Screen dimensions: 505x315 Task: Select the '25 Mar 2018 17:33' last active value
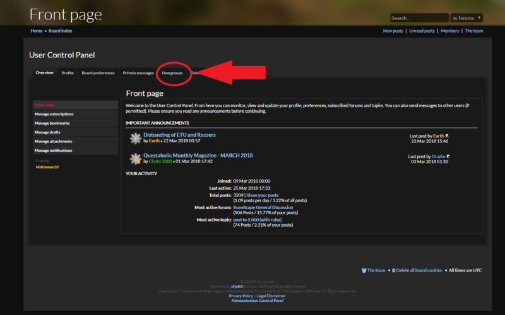pyautogui.click(x=252, y=188)
